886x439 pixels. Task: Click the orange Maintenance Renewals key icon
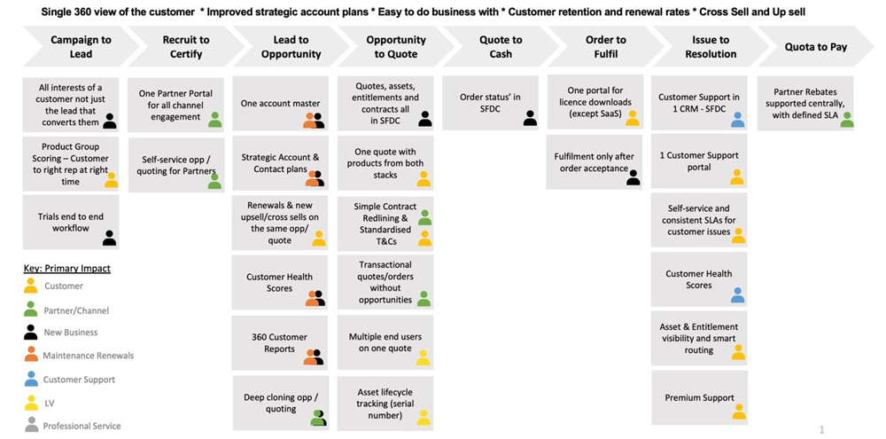(x=30, y=356)
